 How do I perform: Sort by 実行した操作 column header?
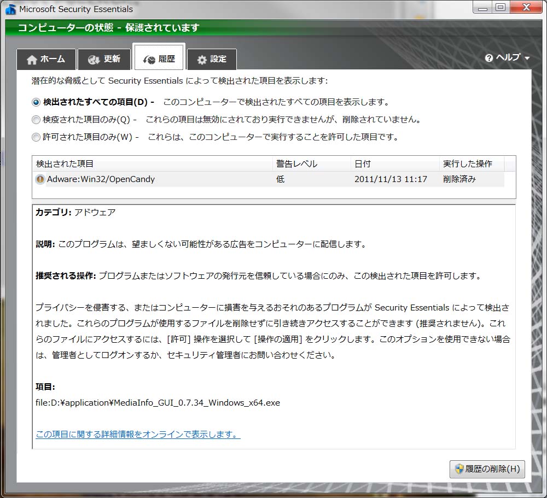[x=472, y=163]
